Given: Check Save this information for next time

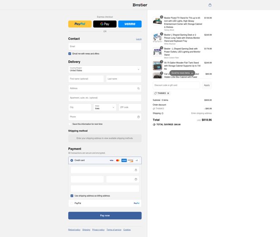Looking at the screenshot, I should (x=70, y=124).
